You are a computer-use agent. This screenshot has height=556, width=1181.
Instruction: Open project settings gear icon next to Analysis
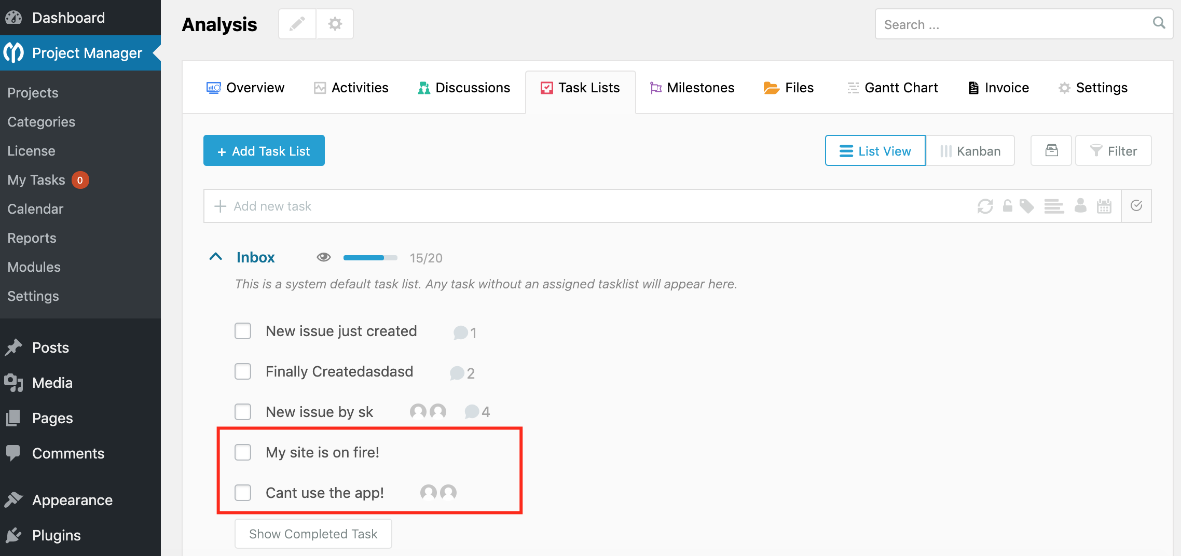pyautogui.click(x=335, y=24)
